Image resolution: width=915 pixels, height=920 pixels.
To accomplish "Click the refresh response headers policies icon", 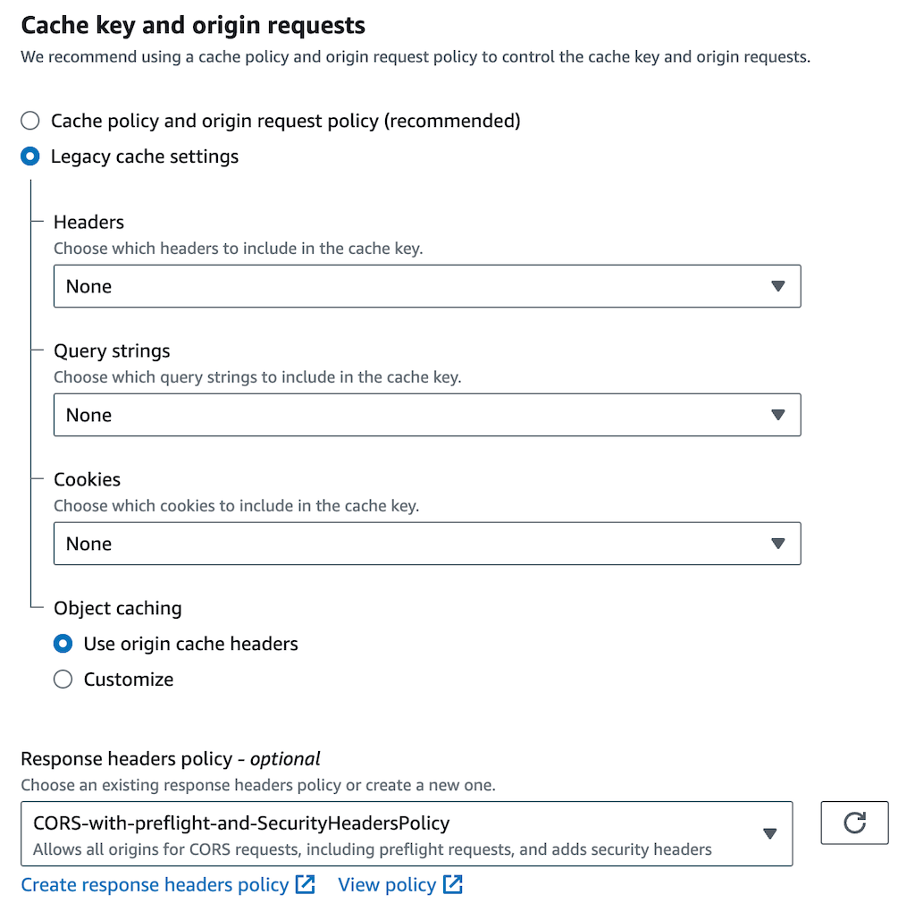I will point(854,823).
